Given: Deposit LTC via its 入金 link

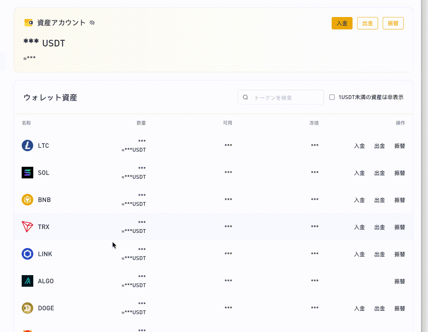Looking at the screenshot, I should click(x=360, y=146).
